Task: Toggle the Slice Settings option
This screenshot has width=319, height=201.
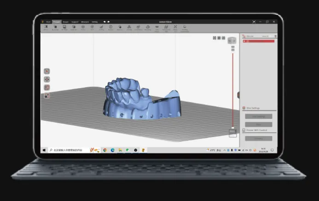Action: point(244,108)
